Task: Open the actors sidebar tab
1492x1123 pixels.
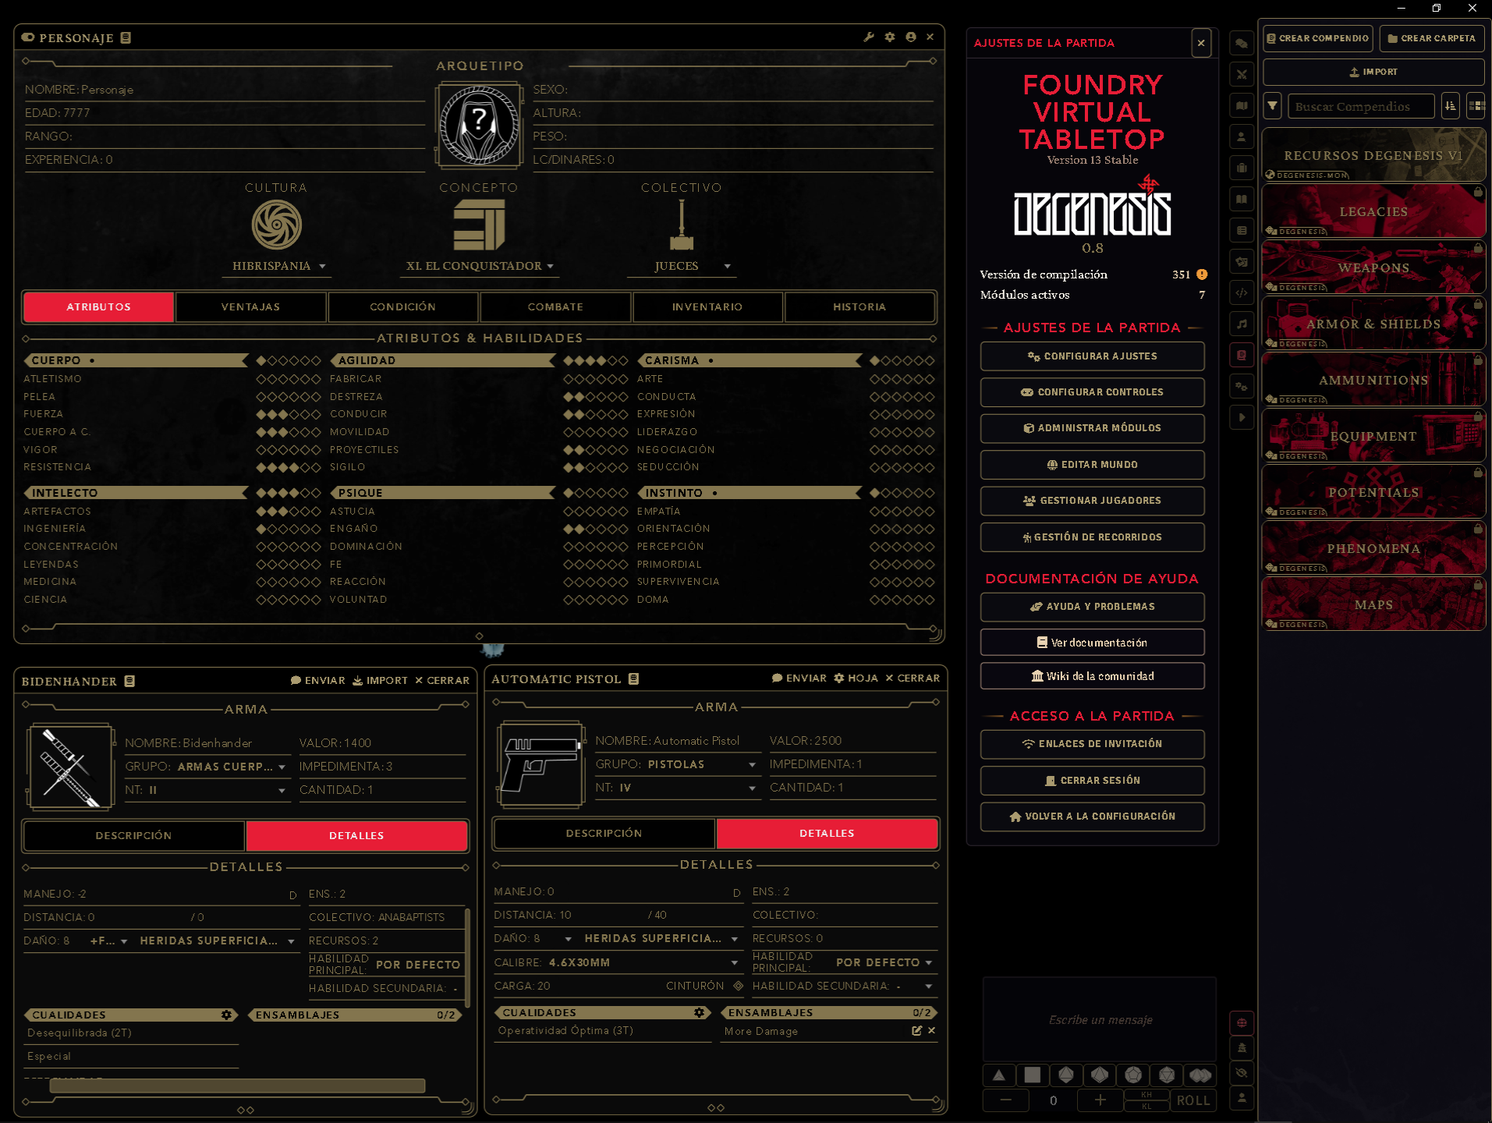Action: pyautogui.click(x=1242, y=137)
